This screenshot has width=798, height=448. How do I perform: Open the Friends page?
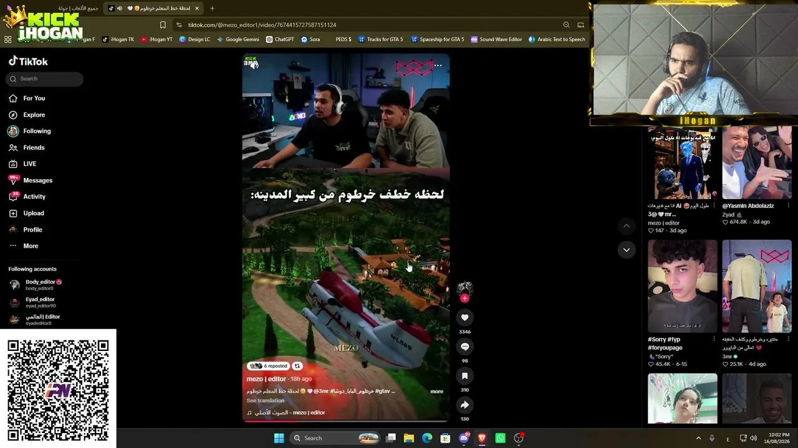click(x=34, y=147)
